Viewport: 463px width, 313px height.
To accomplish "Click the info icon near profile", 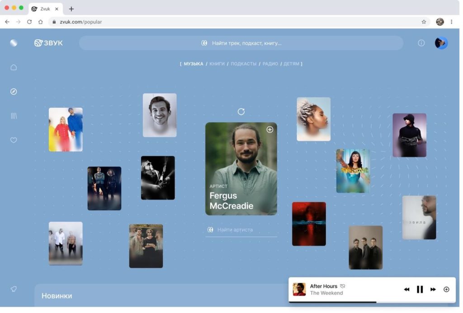I will pos(421,43).
